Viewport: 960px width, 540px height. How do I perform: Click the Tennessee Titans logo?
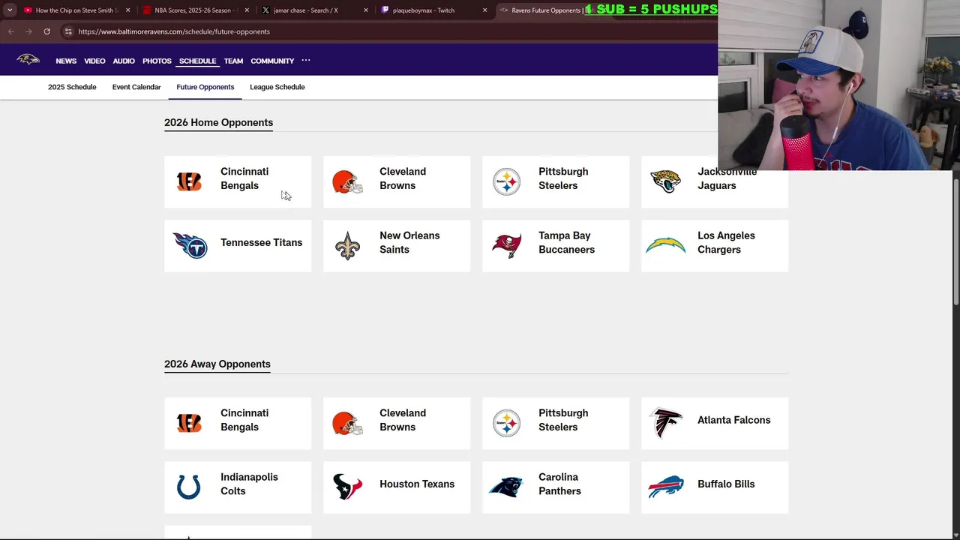coord(190,245)
